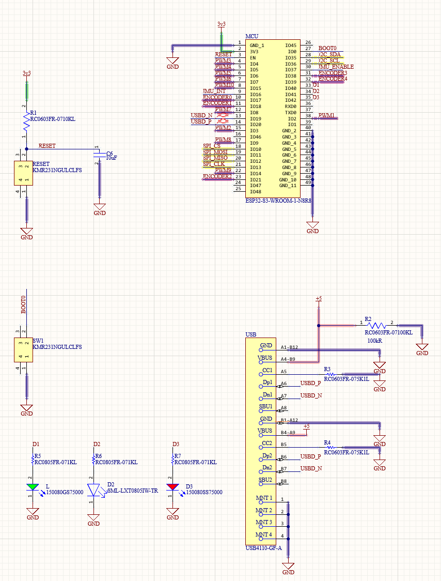Screen dimensions: 441x581
Task: Click the green LED symbol D1
Action: (33, 487)
